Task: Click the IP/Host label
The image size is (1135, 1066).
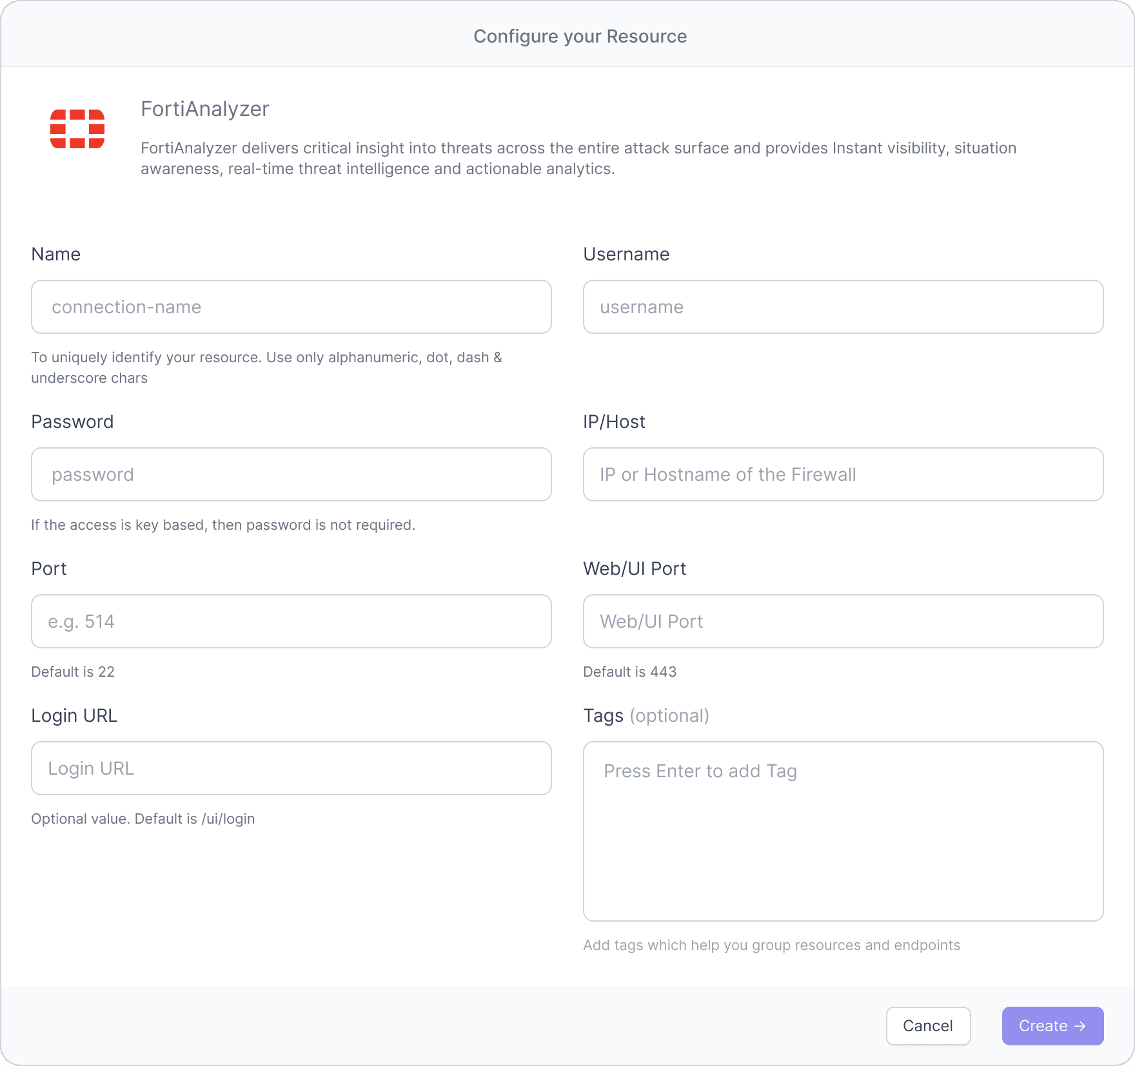Action: coord(615,422)
